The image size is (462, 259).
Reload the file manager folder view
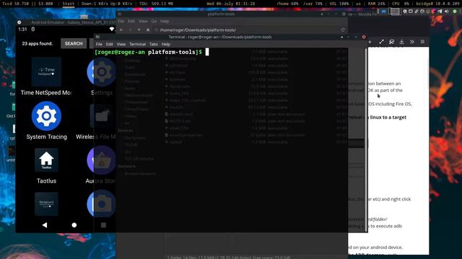343,30
